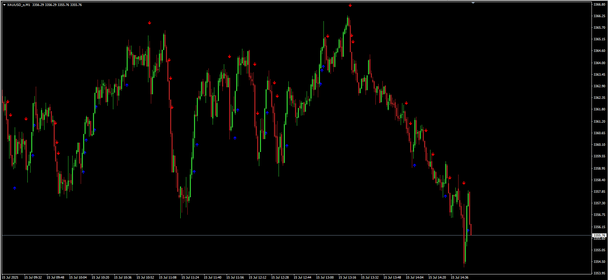Click the current price label 3355.76
Viewport: 608px width, 280px height.
pyautogui.click(x=599, y=235)
